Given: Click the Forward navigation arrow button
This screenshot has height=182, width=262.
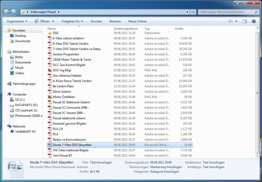Looking at the screenshot, I should [13, 12].
